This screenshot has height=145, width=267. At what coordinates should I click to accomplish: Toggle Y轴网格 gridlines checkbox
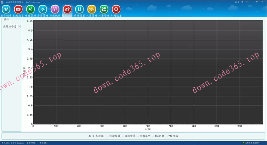tap(166, 136)
